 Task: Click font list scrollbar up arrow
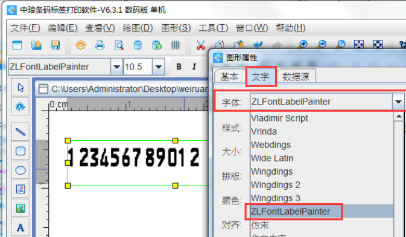coord(399,117)
